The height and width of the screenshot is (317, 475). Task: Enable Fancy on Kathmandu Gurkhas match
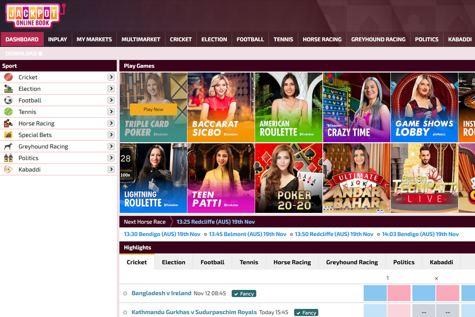tap(306, 312)
